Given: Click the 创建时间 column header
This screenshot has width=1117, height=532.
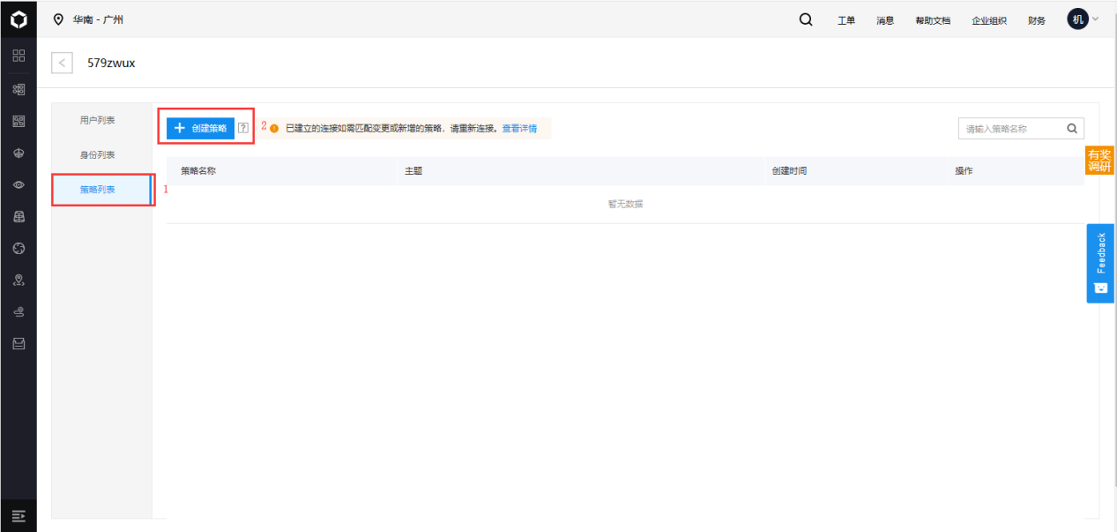Looking at the screenshot, I should pos(789,171).
